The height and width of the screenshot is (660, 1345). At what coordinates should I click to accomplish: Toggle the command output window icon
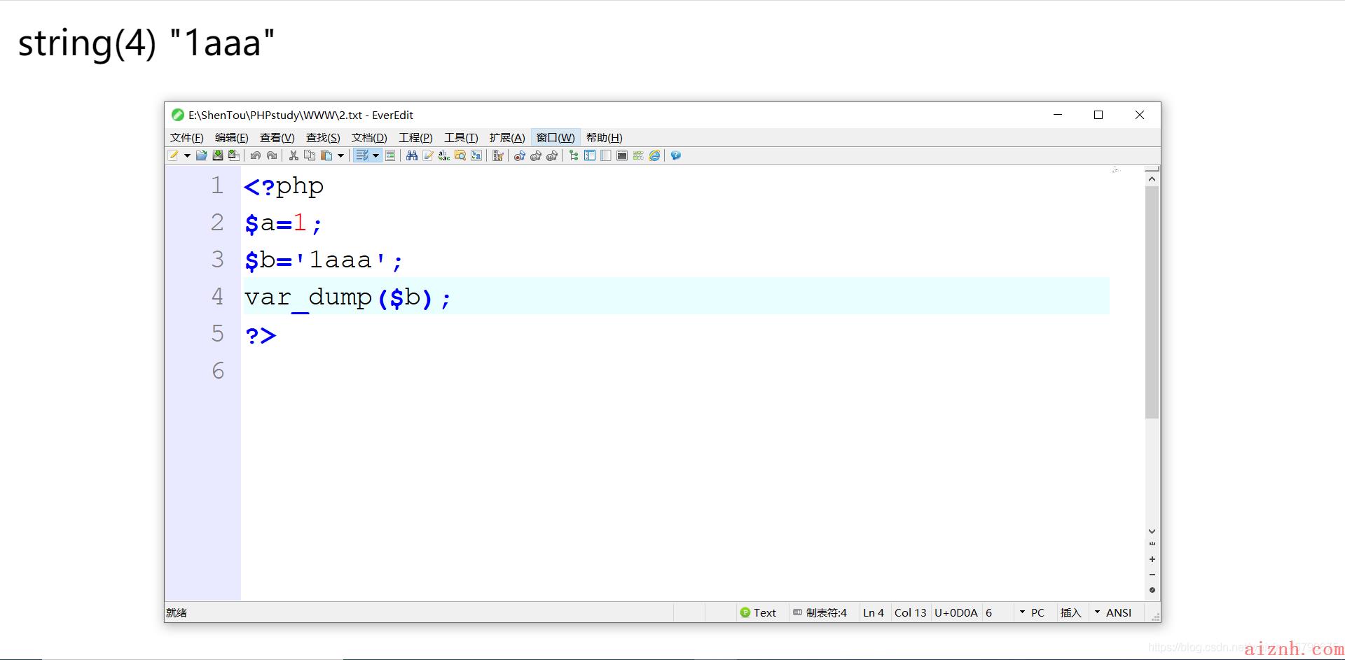622,155
